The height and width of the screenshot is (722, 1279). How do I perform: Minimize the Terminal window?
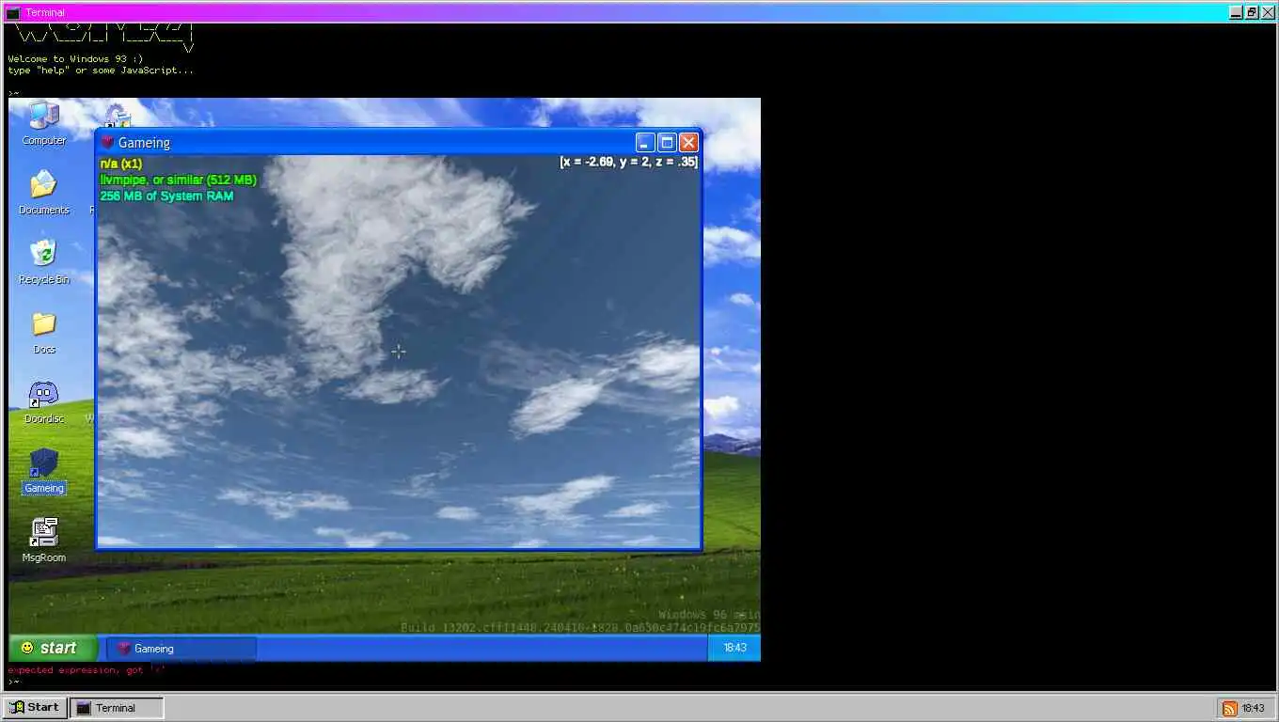click(1236, 12)
